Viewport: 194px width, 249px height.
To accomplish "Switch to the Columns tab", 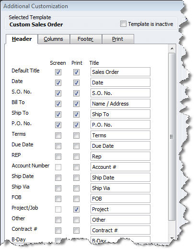I will point(54,39).
